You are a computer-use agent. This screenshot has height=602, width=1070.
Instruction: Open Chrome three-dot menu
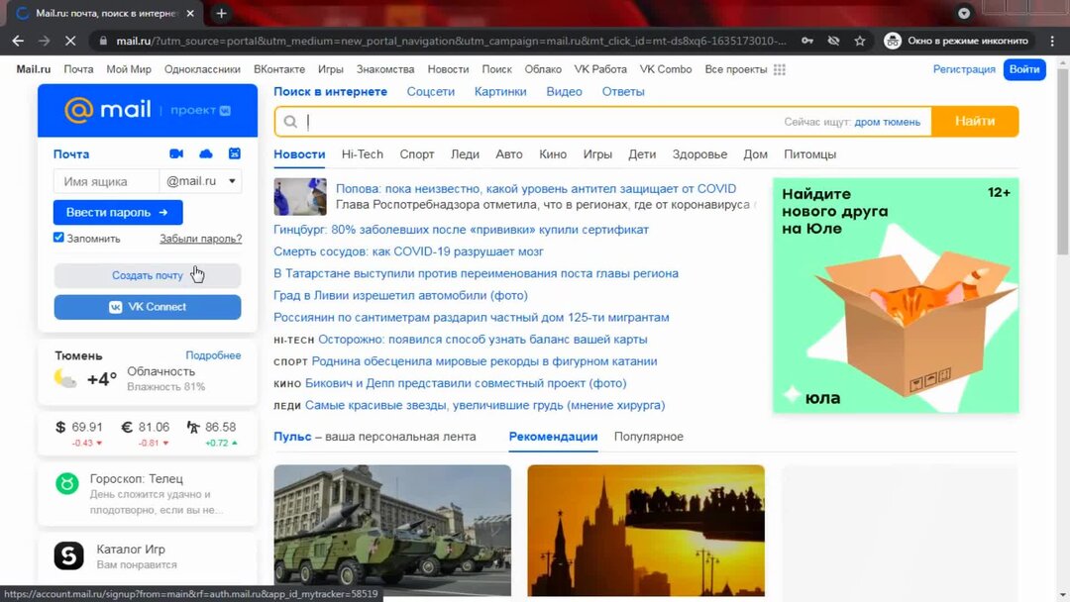[1052, 41]
